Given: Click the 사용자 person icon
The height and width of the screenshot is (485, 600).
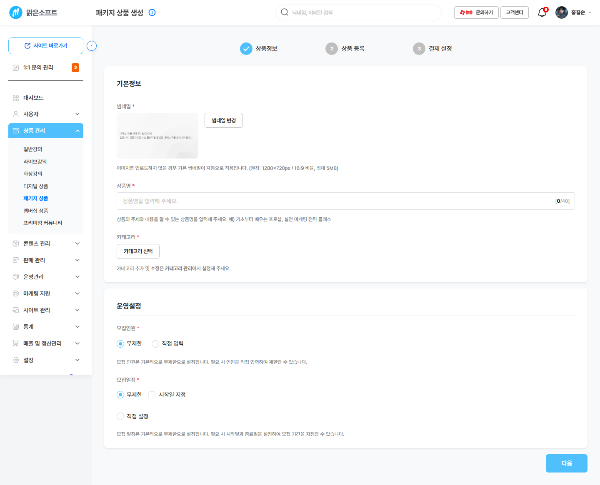Looking at the screenshot, I should pos(16,114).
